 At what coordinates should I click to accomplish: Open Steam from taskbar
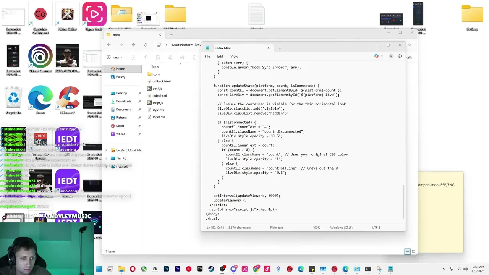(x=211, y=269)
